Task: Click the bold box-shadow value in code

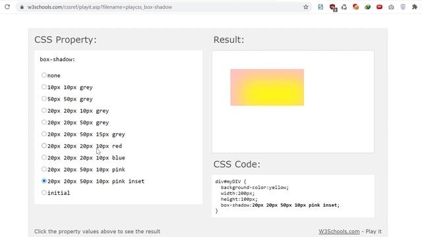Action: coord(296,205)
